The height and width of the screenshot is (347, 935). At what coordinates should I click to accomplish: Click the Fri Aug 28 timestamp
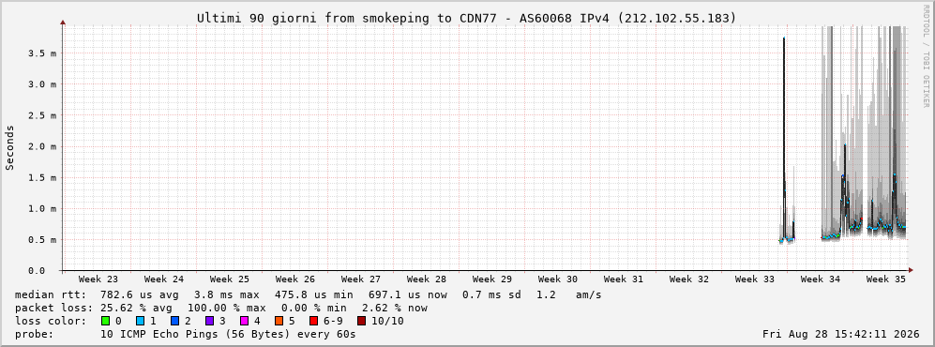point(841,335)
